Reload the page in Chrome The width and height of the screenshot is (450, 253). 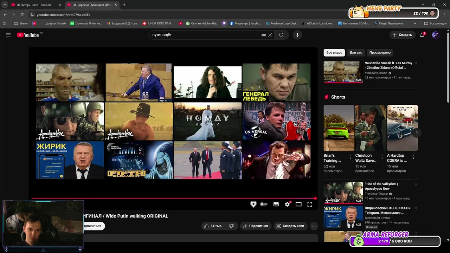pos(22,15)
